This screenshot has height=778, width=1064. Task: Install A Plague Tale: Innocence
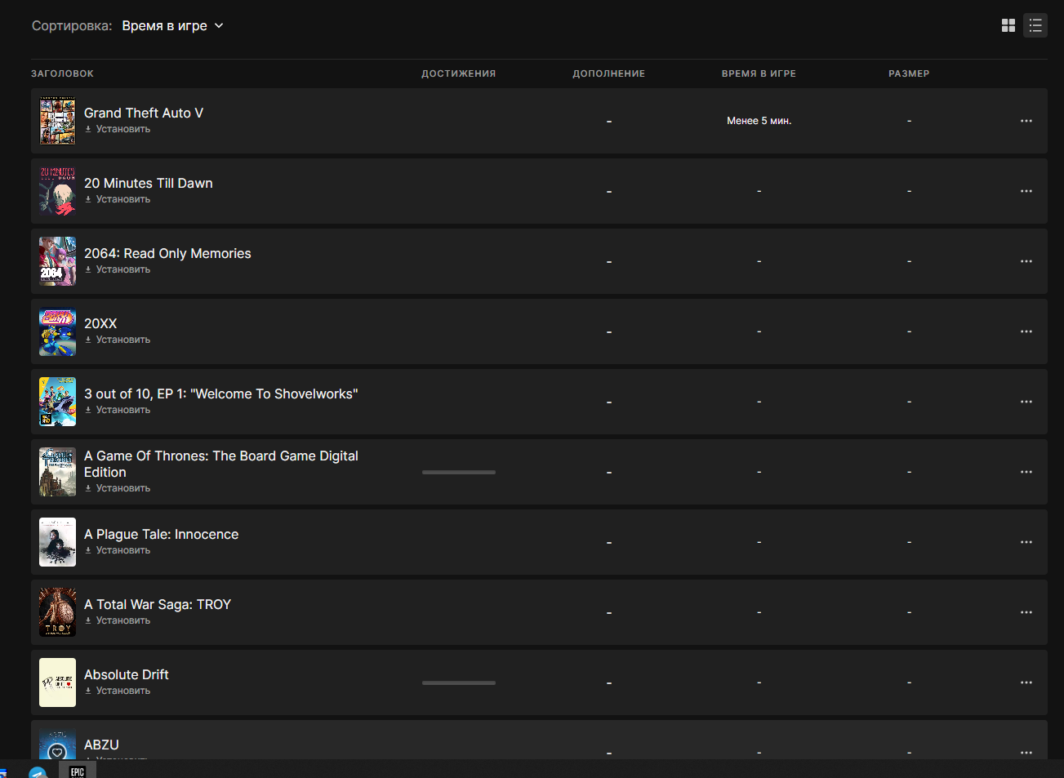(x=118, y=550)
